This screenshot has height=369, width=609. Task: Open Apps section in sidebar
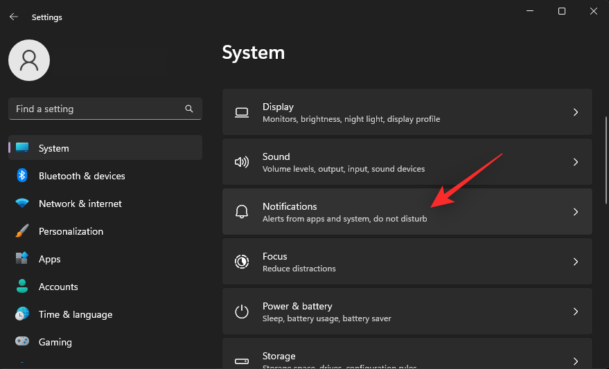coord(50,259)
